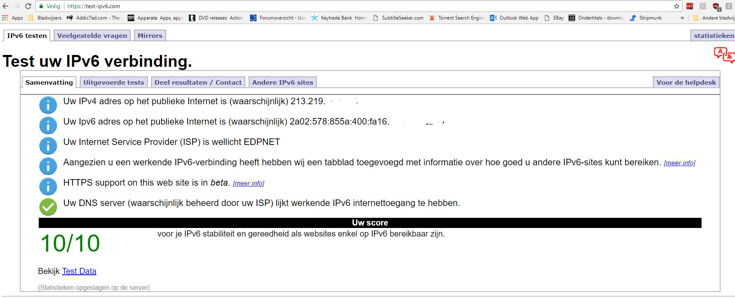The width and height of the screenshot is (735, 298).
Task: Expand the hidden bookmarks overflow chevron
Action: tap(682, 18)
